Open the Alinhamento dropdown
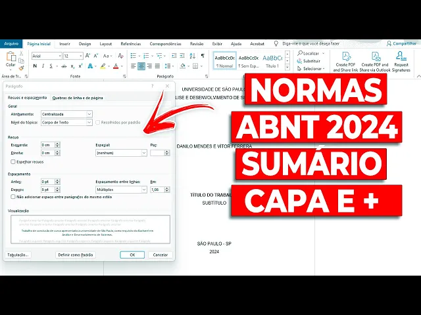Viewport: 421px width, 315px height. pyautogui.click(x=89, y=114)
